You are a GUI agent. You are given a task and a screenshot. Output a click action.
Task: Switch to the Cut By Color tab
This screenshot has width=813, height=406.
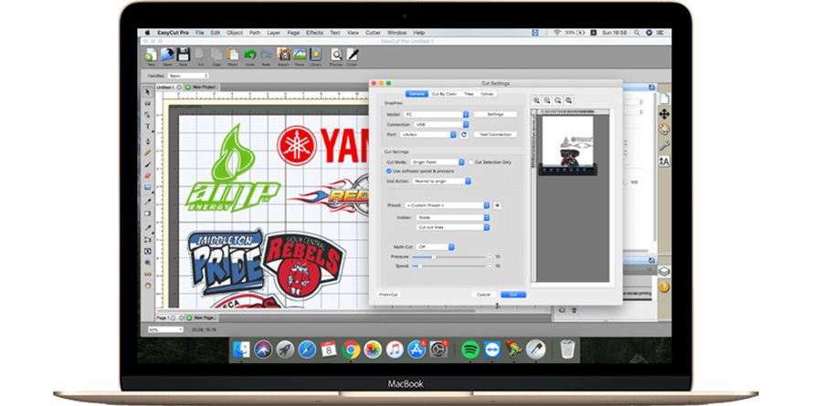(443, 94)
